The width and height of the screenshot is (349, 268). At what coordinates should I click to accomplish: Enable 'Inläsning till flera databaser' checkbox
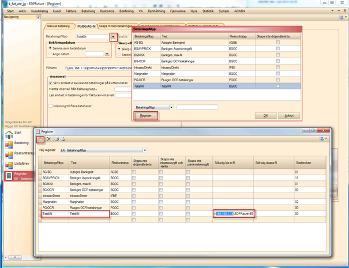point(51,107)
